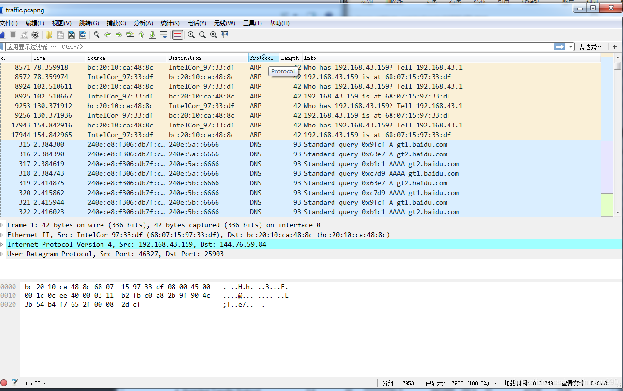This screenshot has width=623, height=391.
Task: Click the restart capture icon
Action: (x=24, y=35)
